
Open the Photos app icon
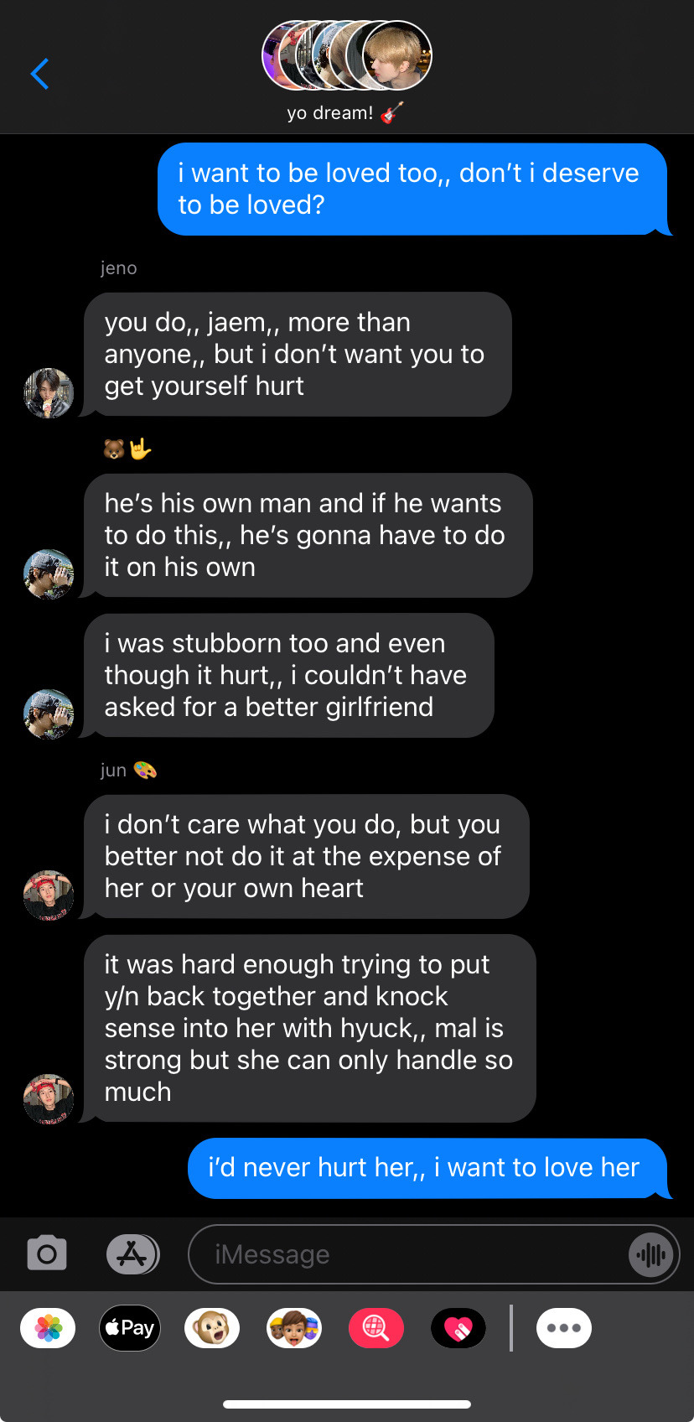point(48,1328)
